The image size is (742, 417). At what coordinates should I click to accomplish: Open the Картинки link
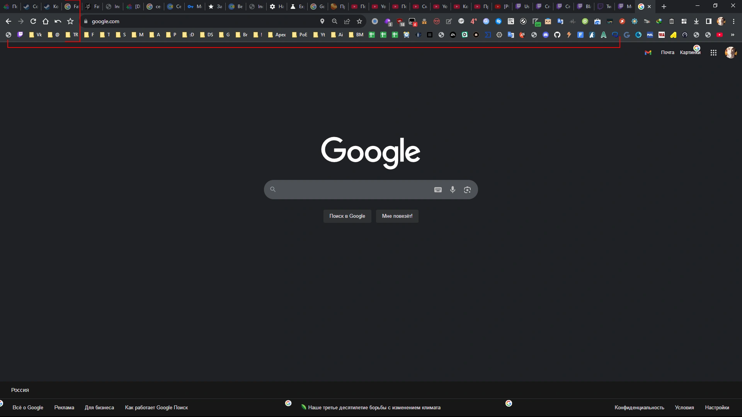(x=690, y=53)
